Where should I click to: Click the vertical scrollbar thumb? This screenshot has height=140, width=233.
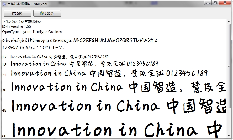tap(229, 66)
